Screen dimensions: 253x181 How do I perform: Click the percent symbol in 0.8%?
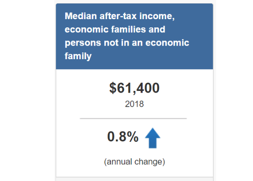pyautogui.click(x=132, y=137)
